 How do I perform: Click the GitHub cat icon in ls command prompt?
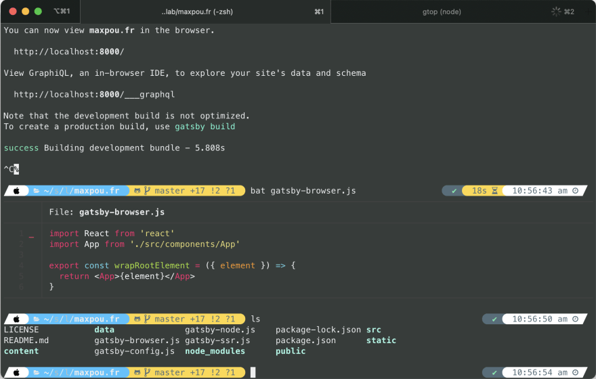[x=137, y=319]
